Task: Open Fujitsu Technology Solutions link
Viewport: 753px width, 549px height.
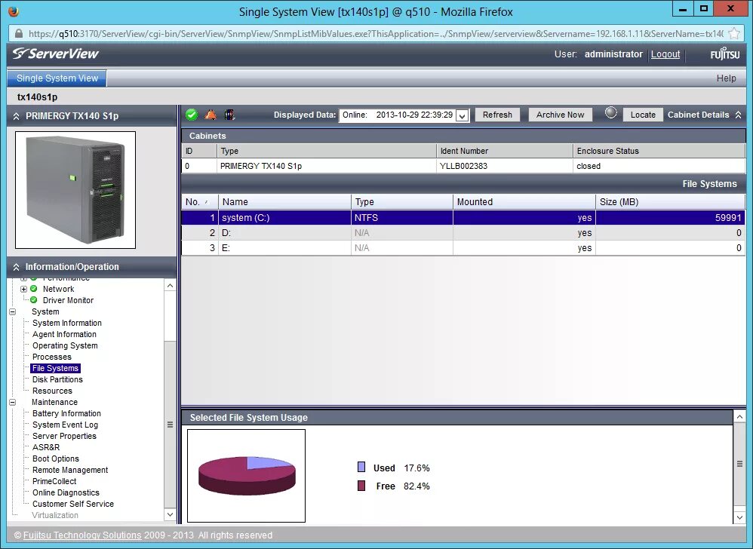Action: tap(82, 535)
